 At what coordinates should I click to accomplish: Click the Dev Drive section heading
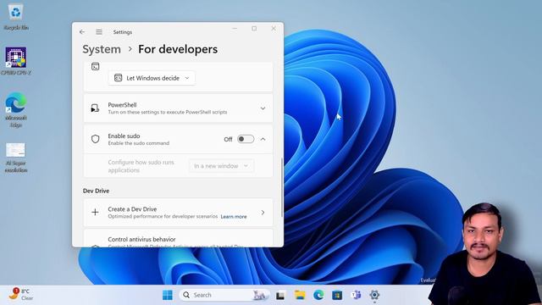point(96,191)
